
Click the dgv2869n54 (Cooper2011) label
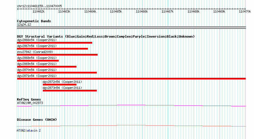37,64
